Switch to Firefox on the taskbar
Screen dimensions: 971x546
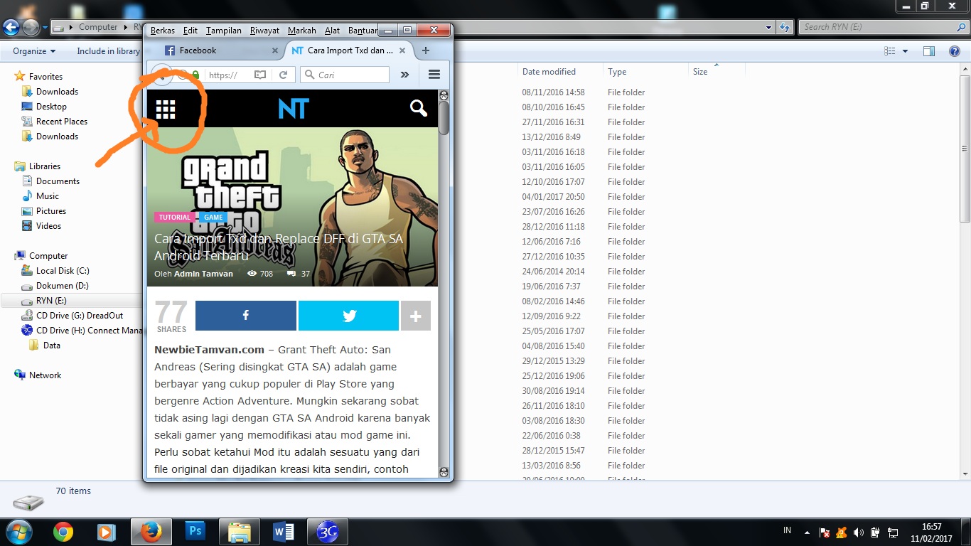pos(151,531)
